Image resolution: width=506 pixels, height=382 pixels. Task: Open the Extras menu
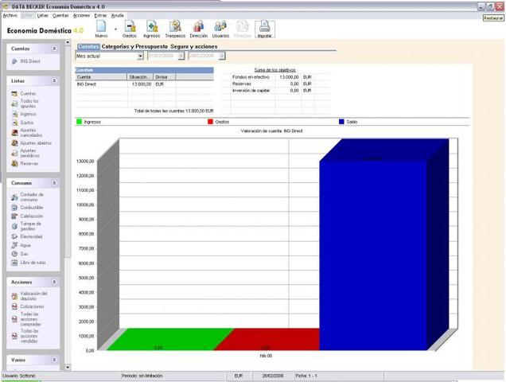click(x=100, y=15)
